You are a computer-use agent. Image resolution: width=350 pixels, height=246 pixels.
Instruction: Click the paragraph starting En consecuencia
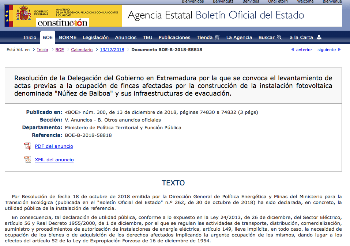pos(173,229)
